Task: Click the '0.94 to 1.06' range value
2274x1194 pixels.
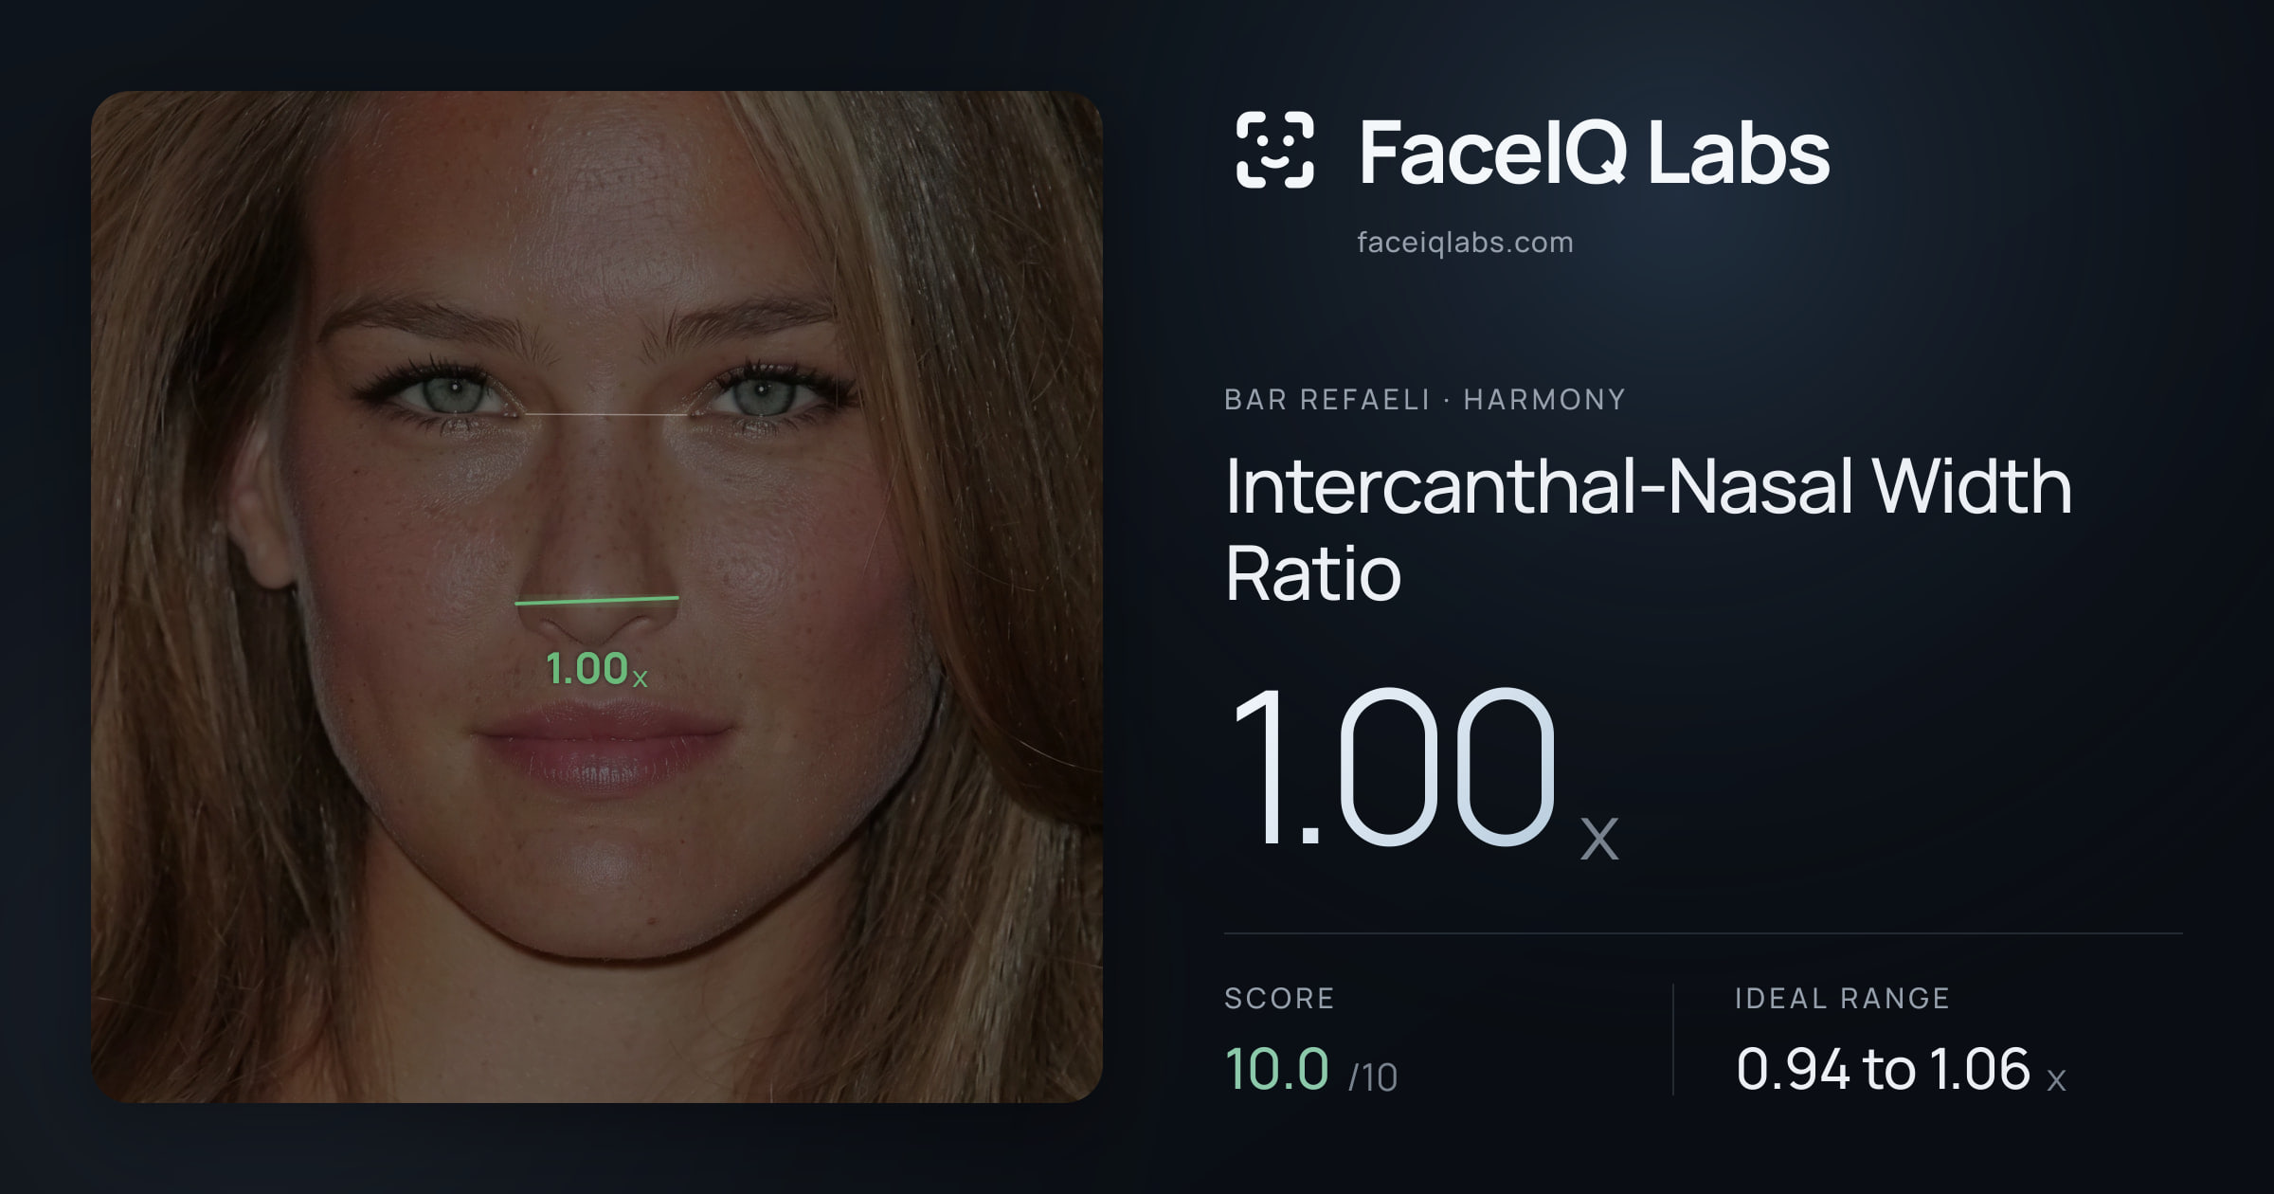Action: coord(1883,1069)
